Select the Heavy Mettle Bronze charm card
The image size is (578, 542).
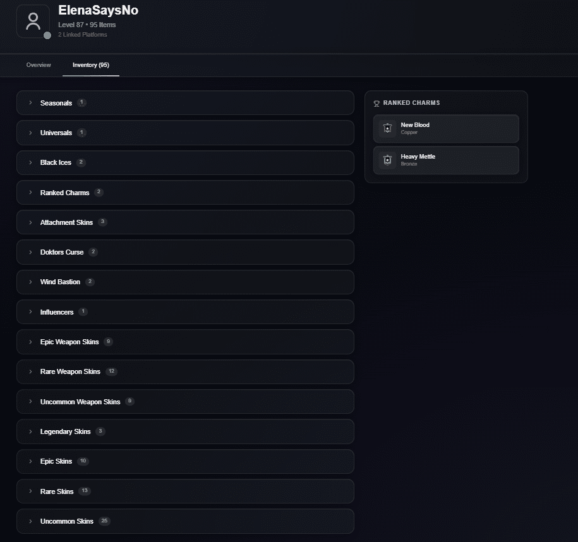[x=446, y=160]
